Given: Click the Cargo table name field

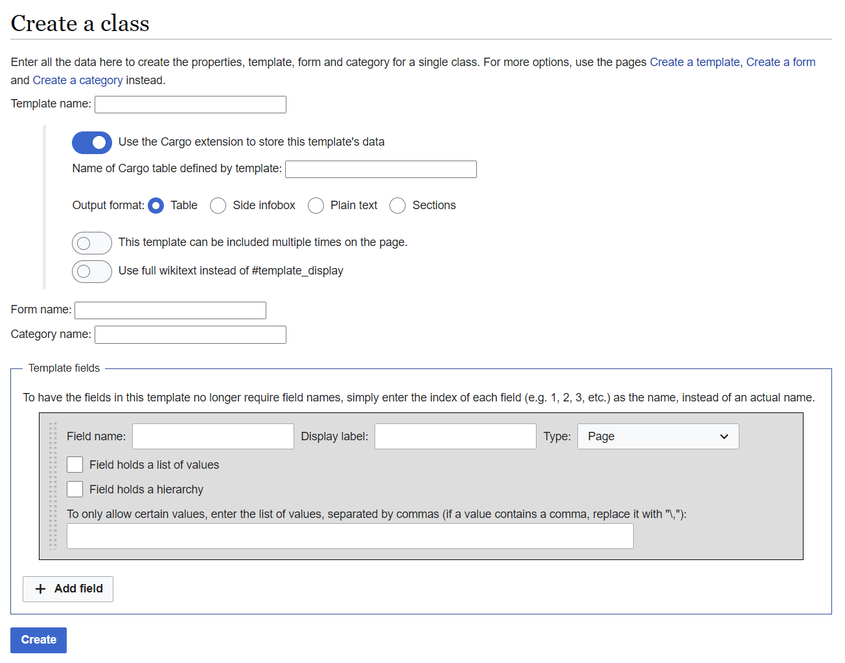Looking at the screenshot, I should click(381, 169).
